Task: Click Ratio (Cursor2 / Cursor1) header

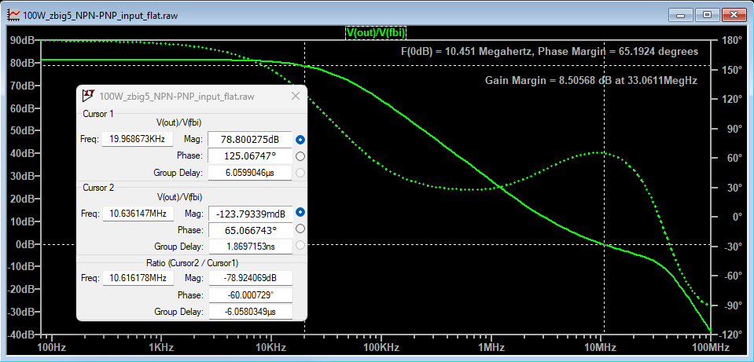Action: (192, 263)
